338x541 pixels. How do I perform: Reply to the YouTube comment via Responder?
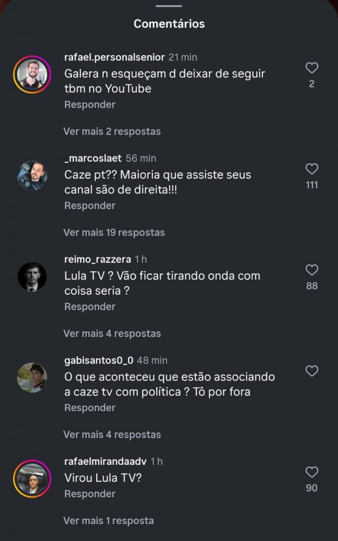click(x=90, y=105)
